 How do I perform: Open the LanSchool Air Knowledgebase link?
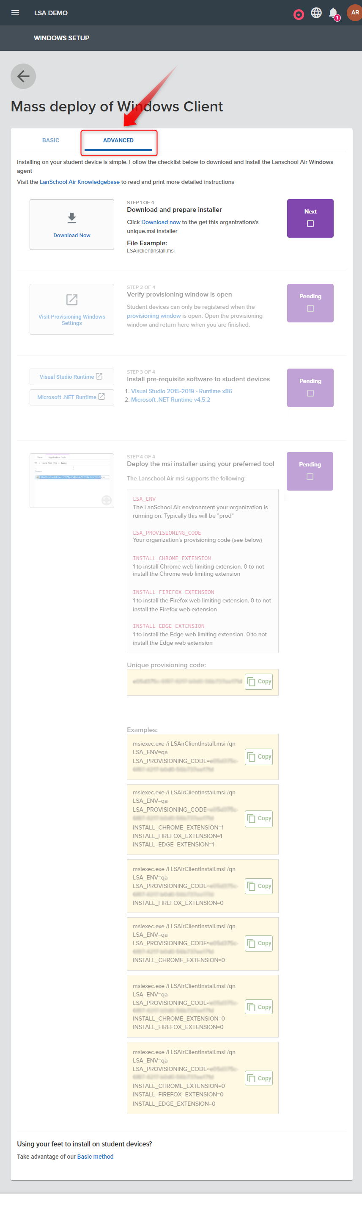point(79,182)
